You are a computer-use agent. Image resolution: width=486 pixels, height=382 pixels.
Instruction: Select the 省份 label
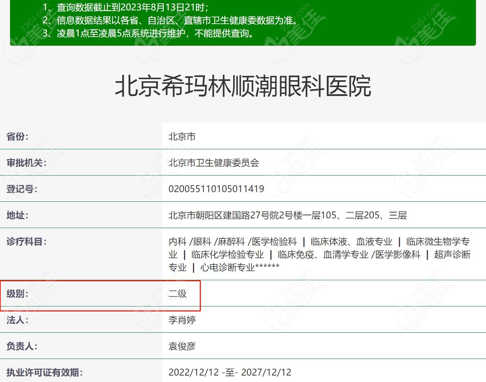tap(17, 137)
